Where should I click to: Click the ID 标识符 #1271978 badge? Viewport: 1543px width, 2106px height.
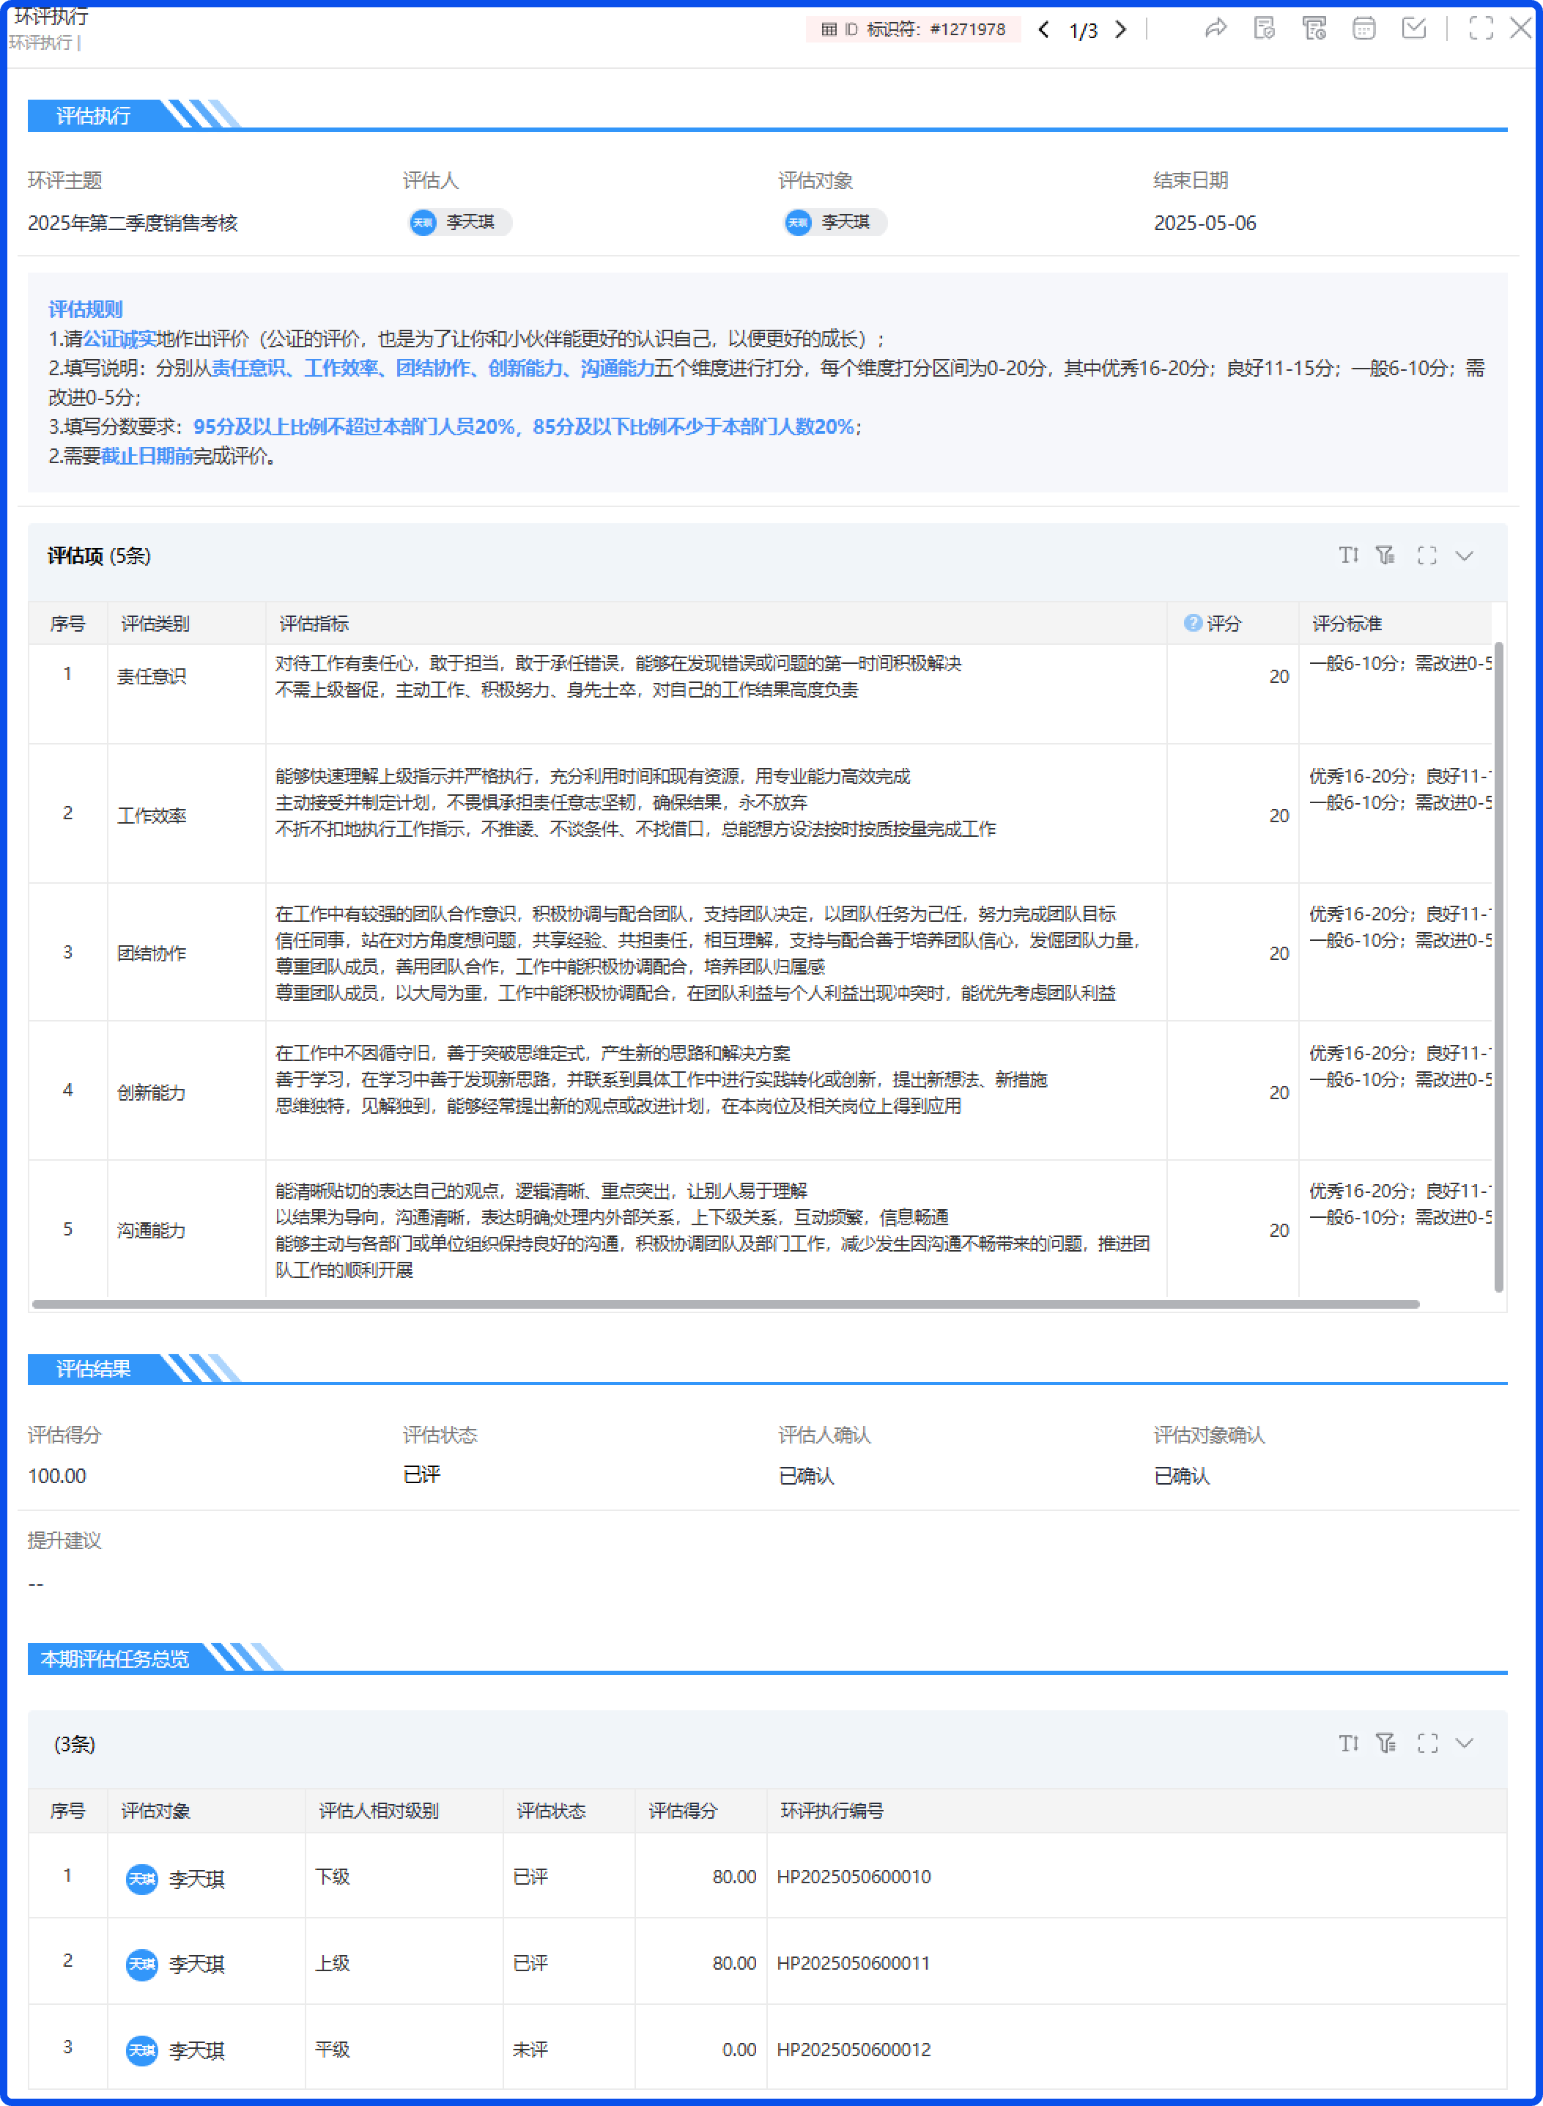(x=912, y=30)
